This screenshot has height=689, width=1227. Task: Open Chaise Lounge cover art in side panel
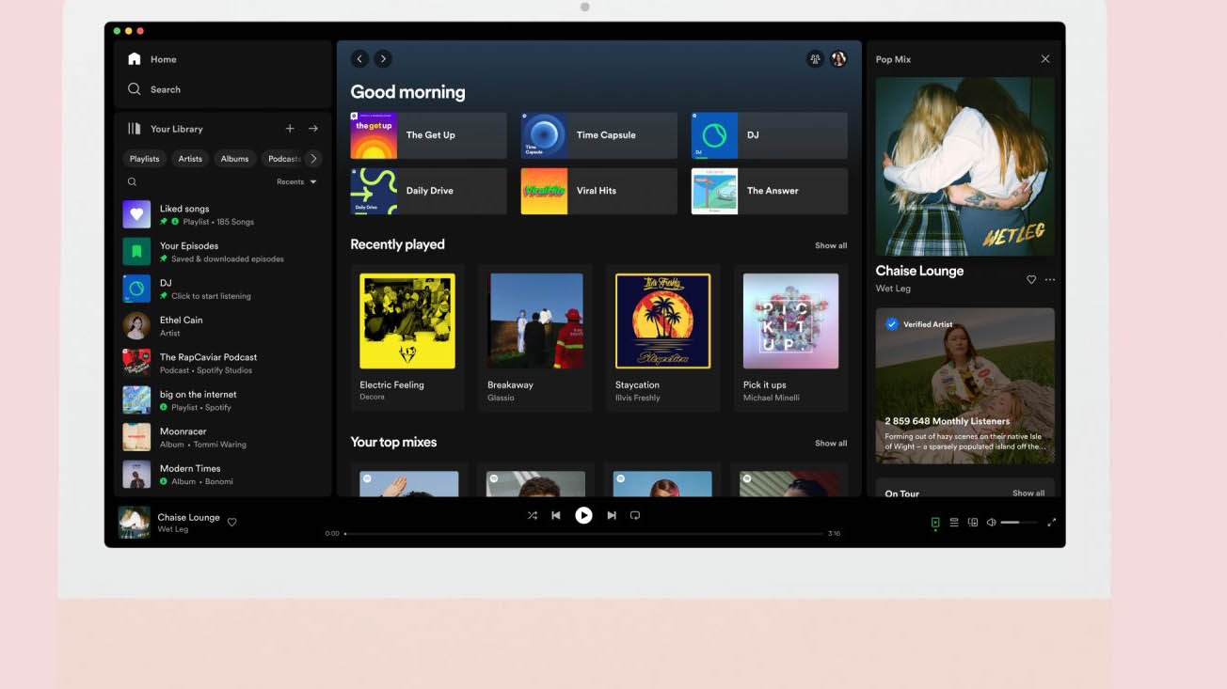(965, 166)
